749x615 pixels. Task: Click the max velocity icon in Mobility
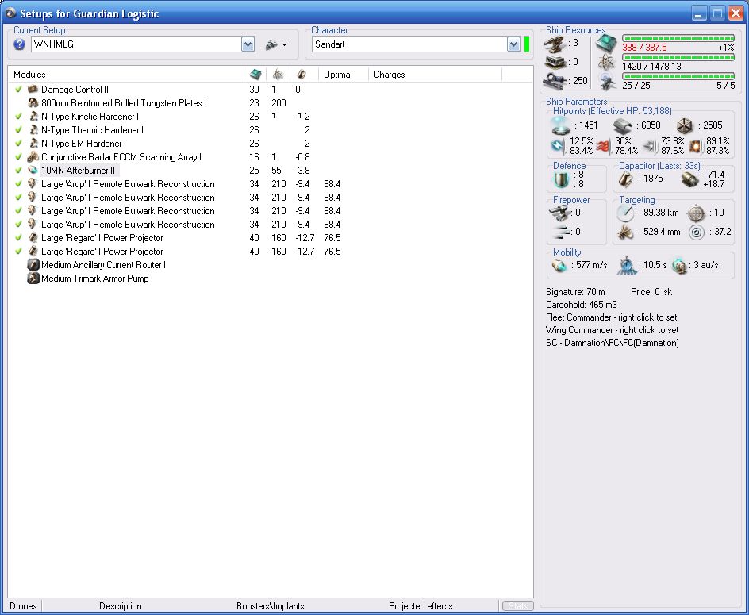coord(559,265)
